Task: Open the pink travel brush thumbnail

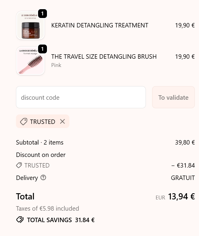Action: pyautogui.click(x=30, y=61)
